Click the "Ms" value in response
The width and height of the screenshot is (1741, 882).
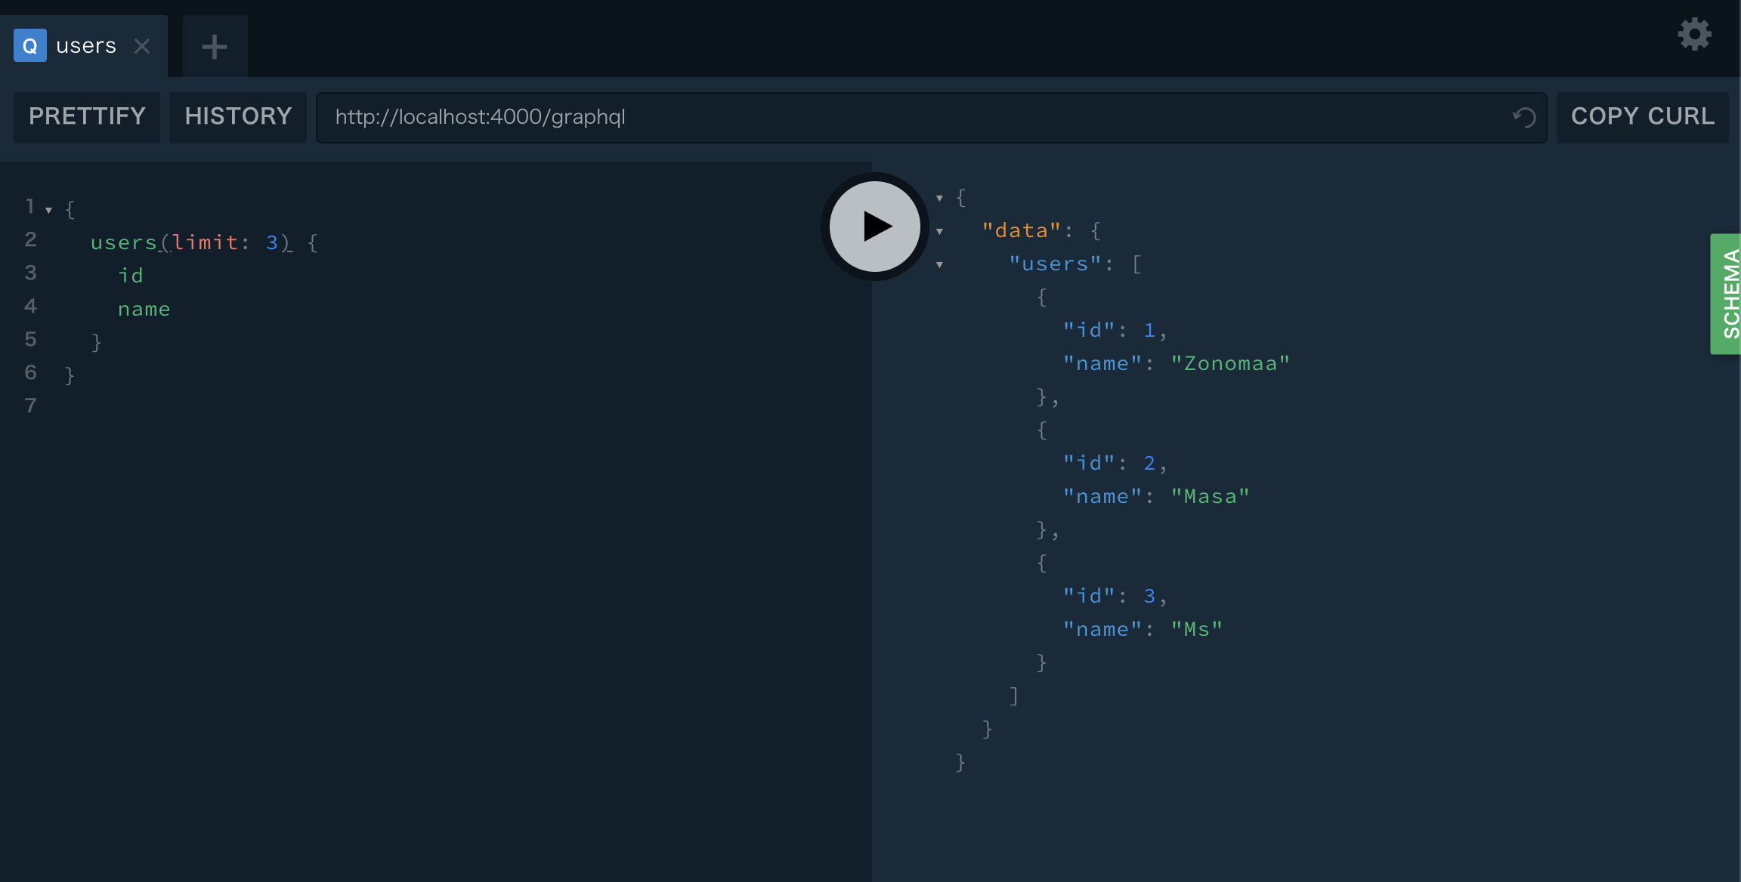pyautogui.click(x=1197, y=629)
